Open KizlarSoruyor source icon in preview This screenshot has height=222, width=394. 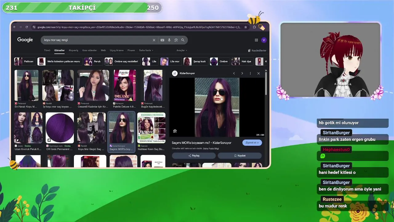pos(175,73)
